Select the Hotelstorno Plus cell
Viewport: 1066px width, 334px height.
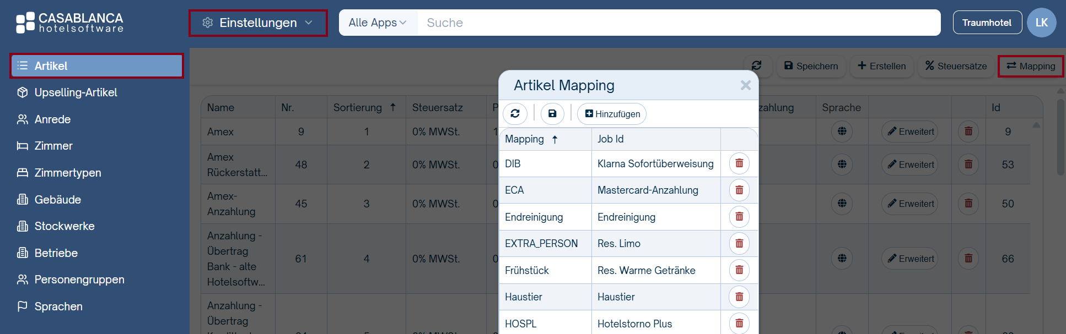coord(656,324)
